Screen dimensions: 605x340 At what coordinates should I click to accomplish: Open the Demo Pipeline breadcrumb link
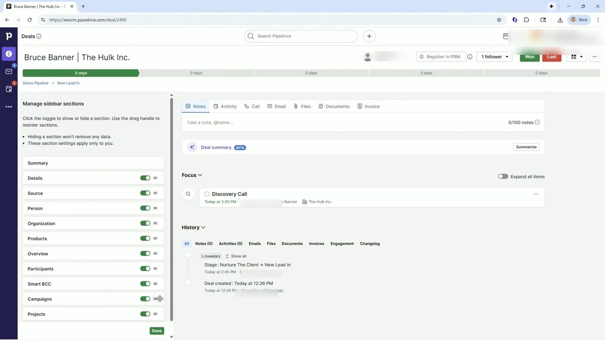pos(35,83)
